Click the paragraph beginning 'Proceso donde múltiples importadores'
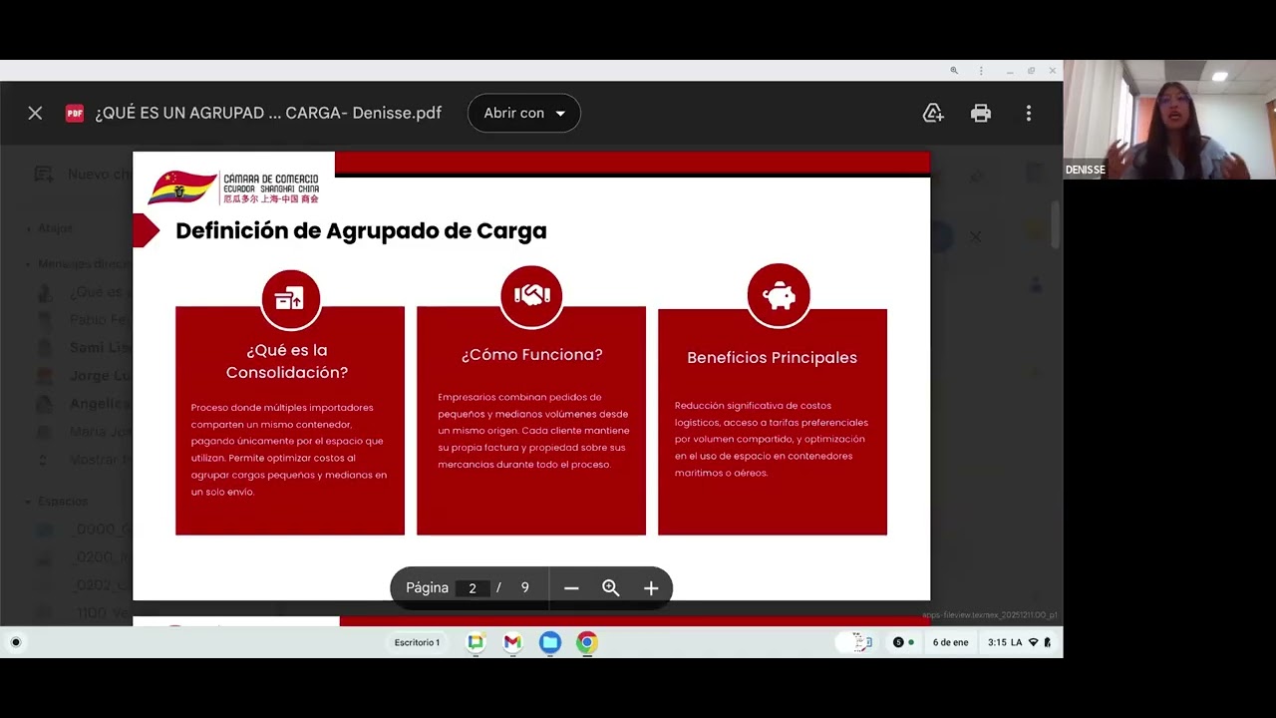1276x718 pixels. point(289,449)
